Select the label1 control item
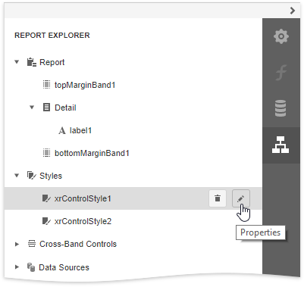Image resolution: width=304 pixels, height=287 pixels. 80,130
